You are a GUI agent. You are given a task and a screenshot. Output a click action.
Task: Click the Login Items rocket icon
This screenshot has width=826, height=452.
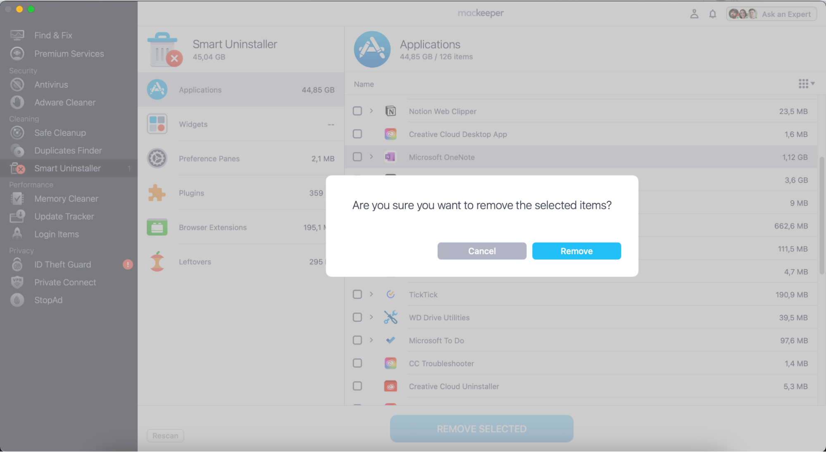(17, 234)
